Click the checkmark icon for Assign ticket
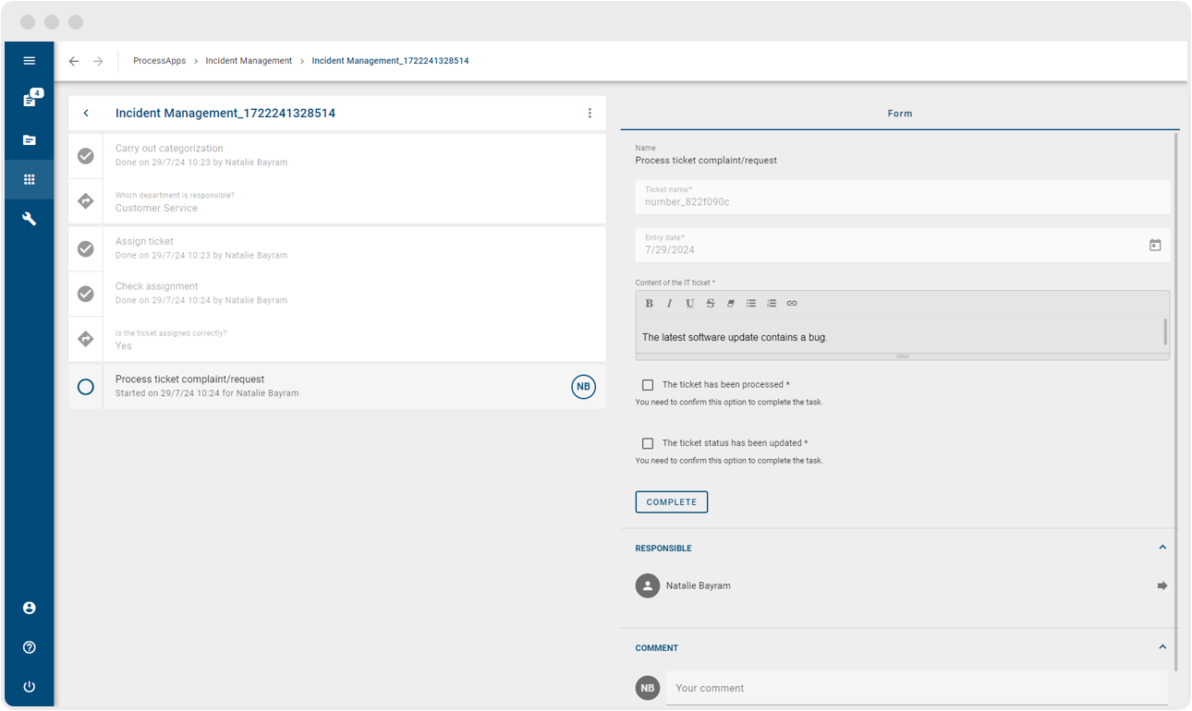 [x=86, y=249]
